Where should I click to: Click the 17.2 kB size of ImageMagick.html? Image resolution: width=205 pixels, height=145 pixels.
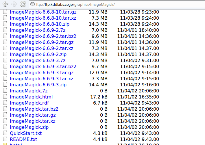click(99, 97)
